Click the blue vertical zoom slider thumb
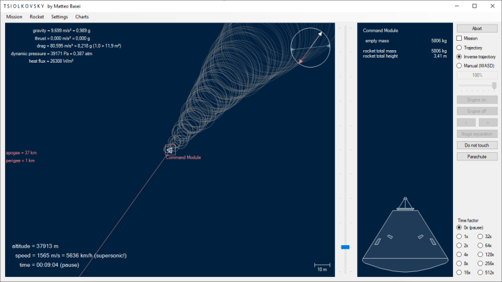The height and width of the screenshot is (282, 502). [x=345, y=247]
